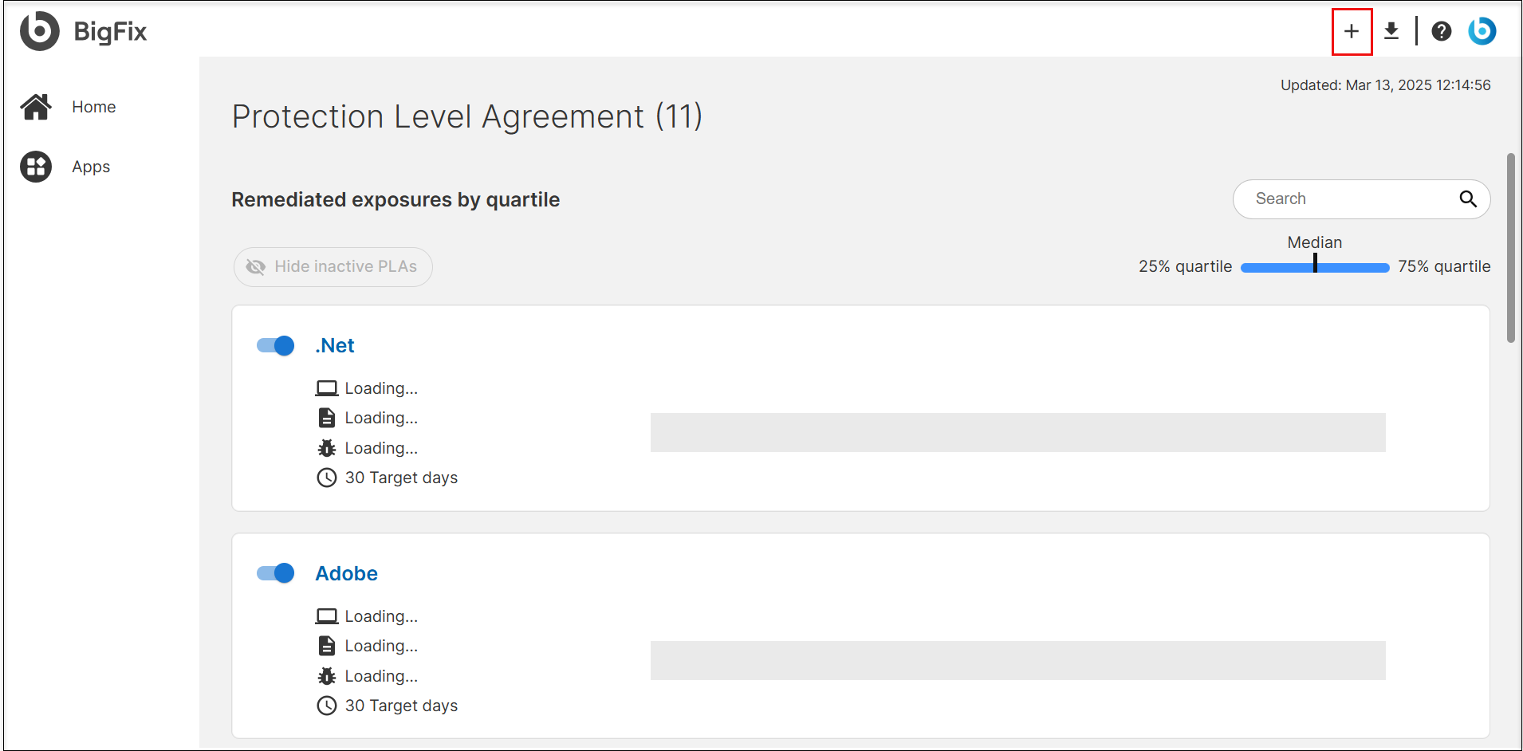Image resolution: width=1523 pixels, height=751 pixels.
Task: Click the BigFix user profile icon
Action: [x=1482, y=32]
